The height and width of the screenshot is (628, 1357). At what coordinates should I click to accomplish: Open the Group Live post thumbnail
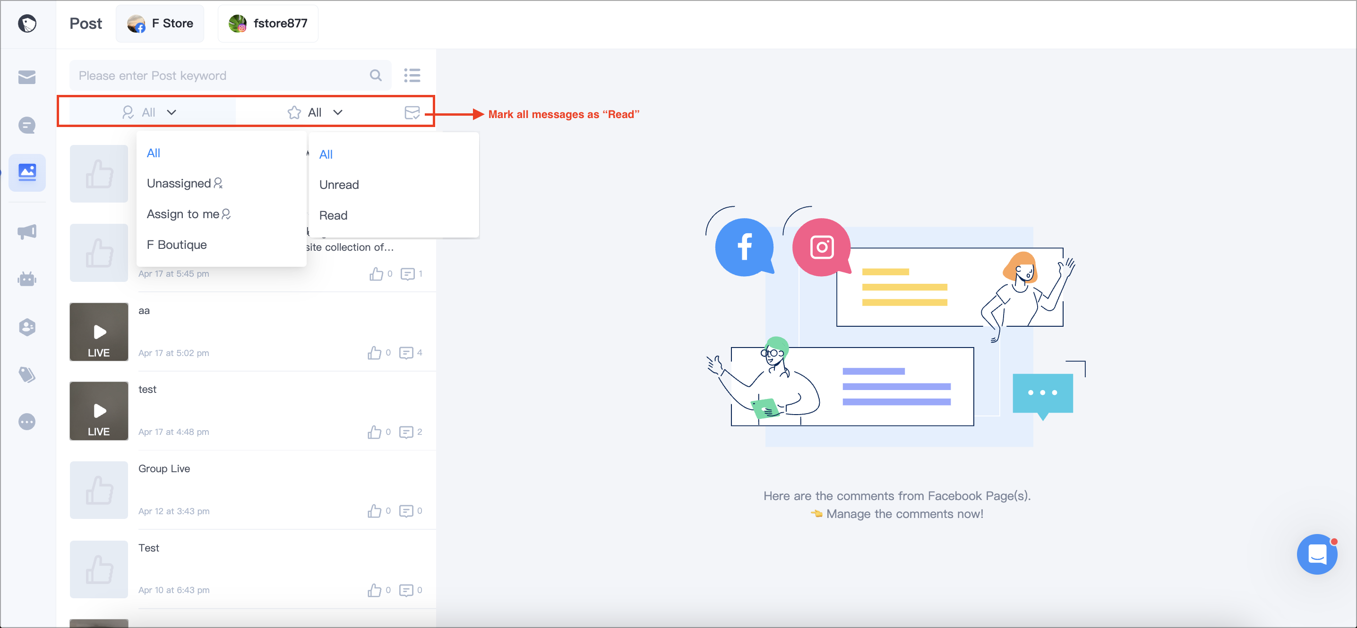pyautogui.click(x=99, y=490)
